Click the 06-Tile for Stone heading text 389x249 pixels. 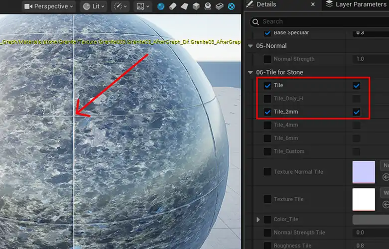[x=279, y=72]
